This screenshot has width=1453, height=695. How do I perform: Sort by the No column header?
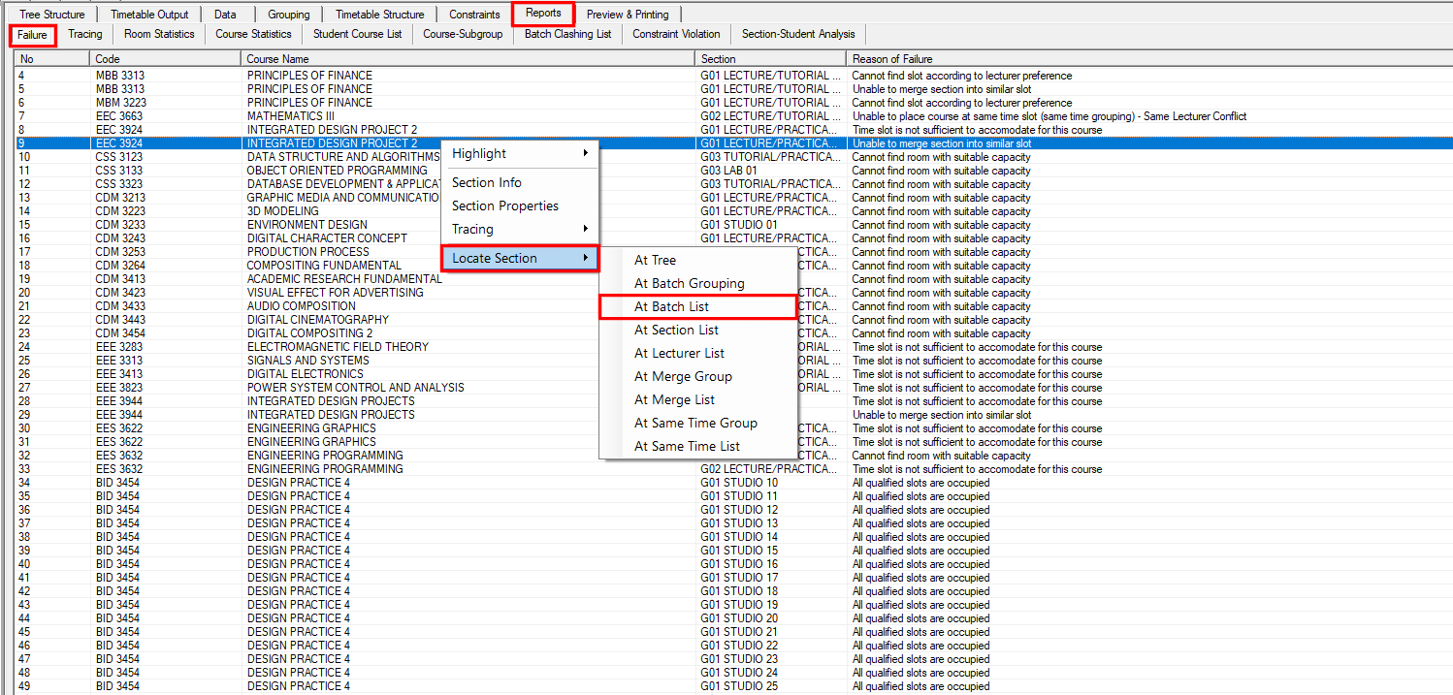pos(52,59)
